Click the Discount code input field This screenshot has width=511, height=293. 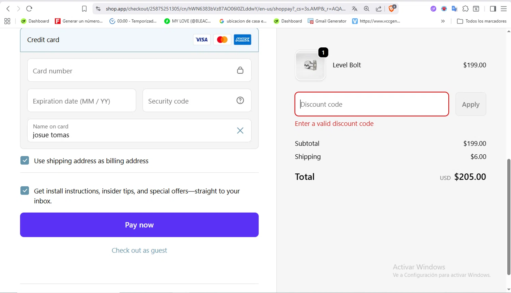tap(371, 104)
